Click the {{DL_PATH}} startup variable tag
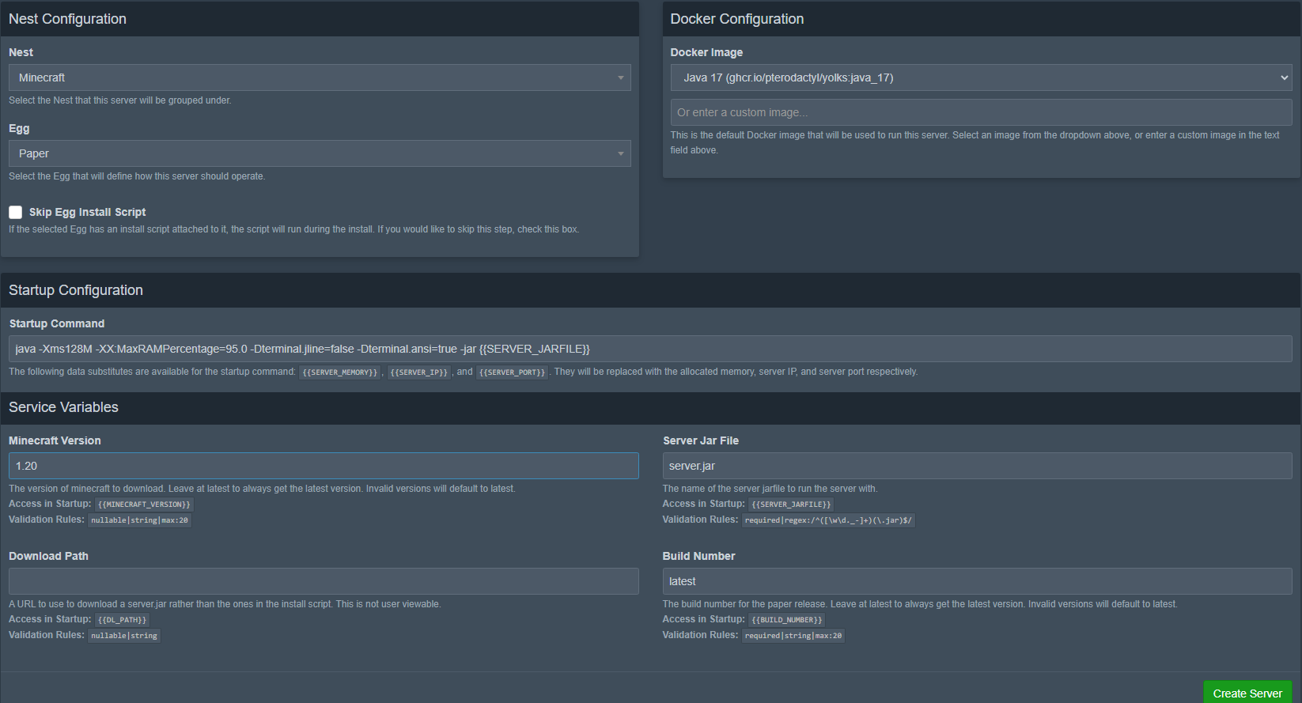 coord(122,620)
